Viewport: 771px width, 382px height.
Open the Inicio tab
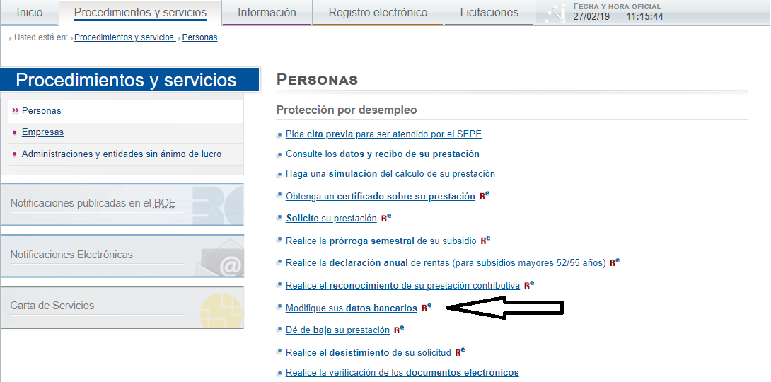point(30,13)
